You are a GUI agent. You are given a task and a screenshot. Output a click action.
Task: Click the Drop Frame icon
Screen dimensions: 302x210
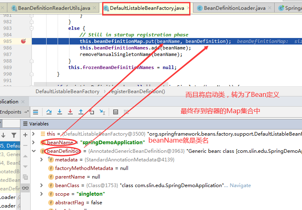(92, 112)
